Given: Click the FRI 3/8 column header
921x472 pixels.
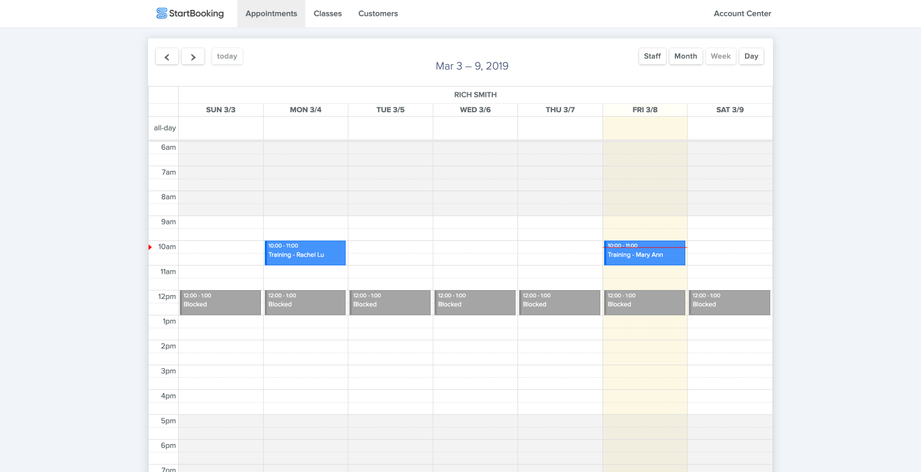Looking at the screenshot, I should (x=645, y=110).
